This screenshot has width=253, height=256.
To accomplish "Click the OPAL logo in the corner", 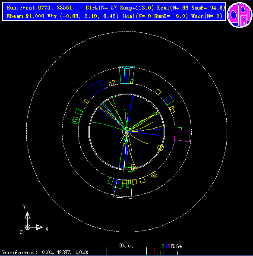I will 240,15.
